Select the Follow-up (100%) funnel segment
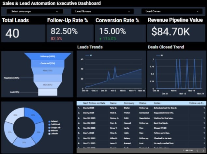Viewport: 207px width, 154px height. pyautogui.click(x=48, y=57)
